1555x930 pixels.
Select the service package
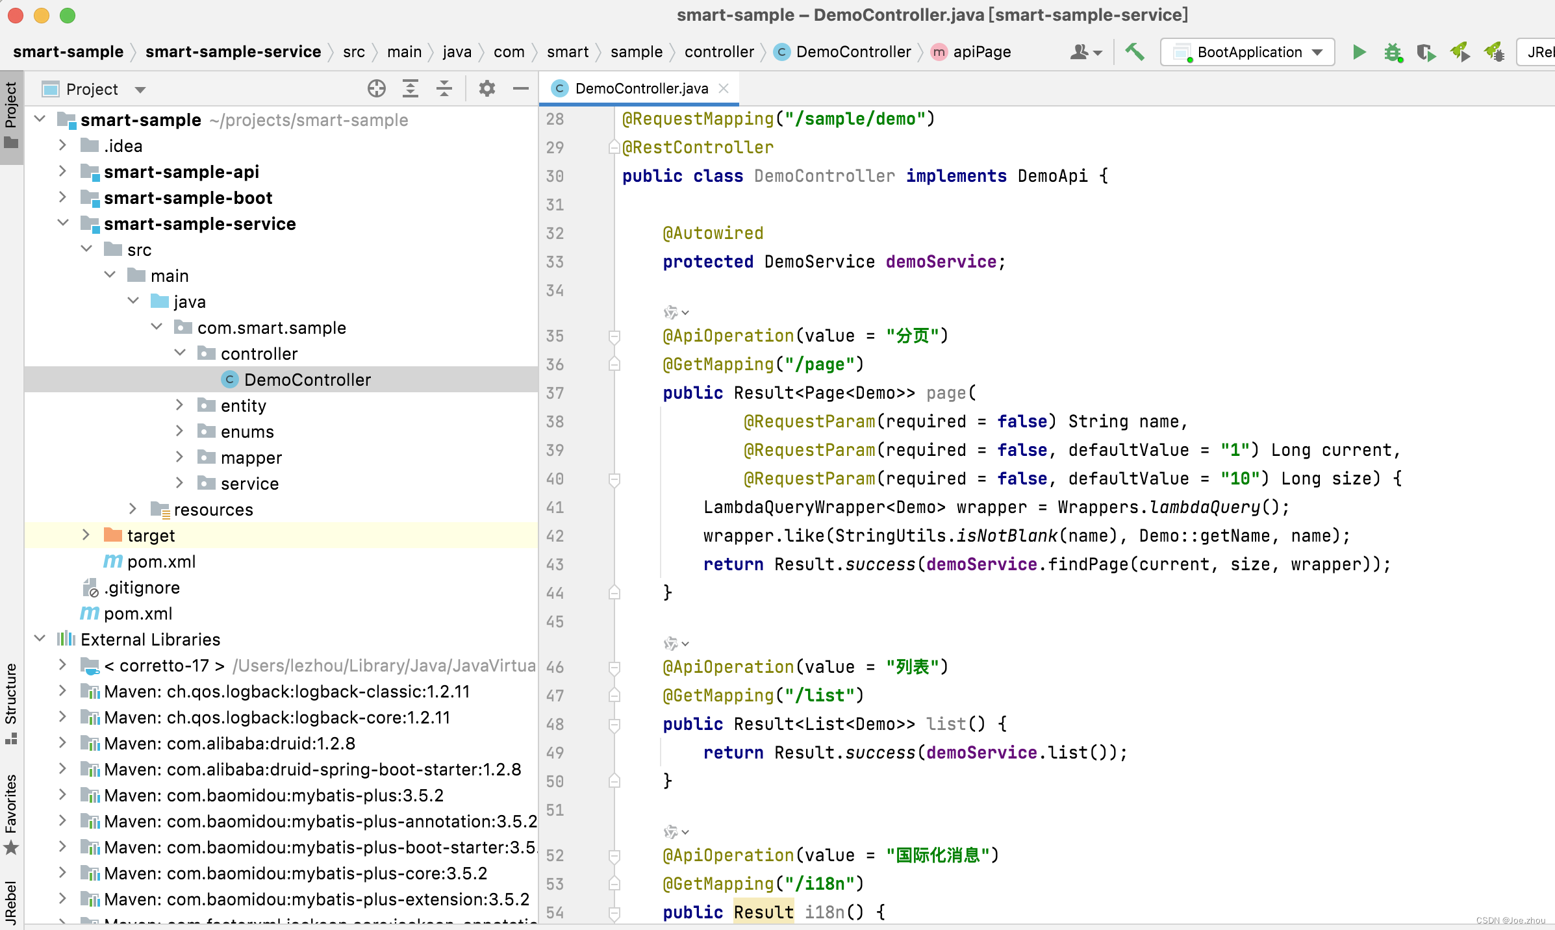[x=249, y=483]
